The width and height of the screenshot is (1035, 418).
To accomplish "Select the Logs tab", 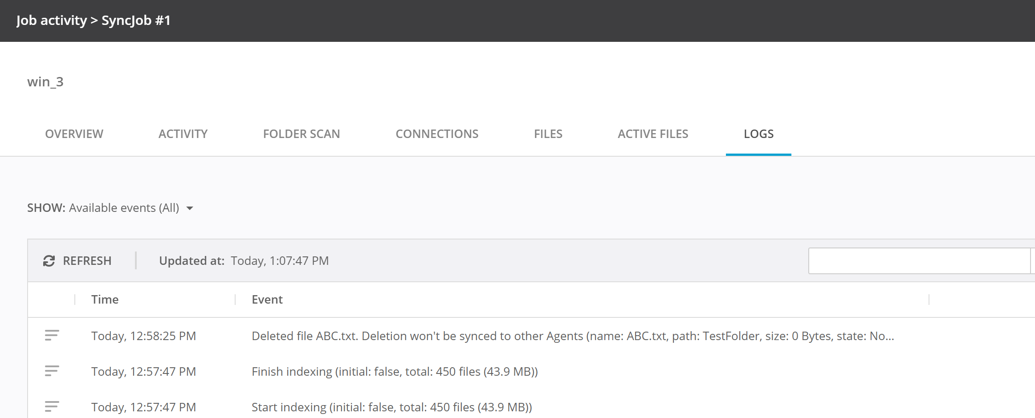I will 758,134.
